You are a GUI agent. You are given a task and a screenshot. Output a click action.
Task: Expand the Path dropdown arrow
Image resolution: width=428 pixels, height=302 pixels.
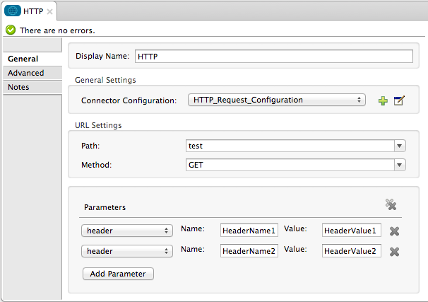click(400, 146)
